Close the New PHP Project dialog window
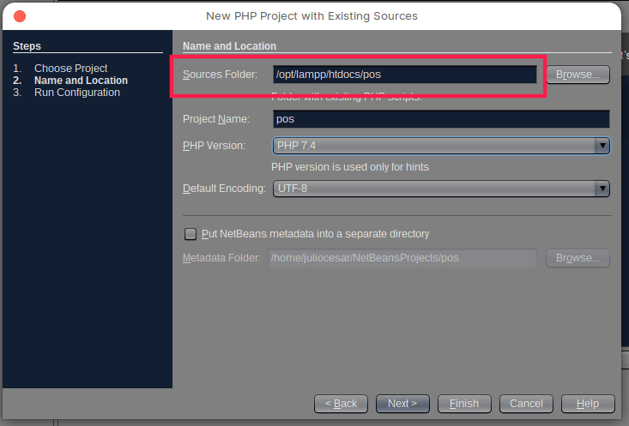Image resolution: width=629 pixels, height=426 pixels. coord(19,15)
